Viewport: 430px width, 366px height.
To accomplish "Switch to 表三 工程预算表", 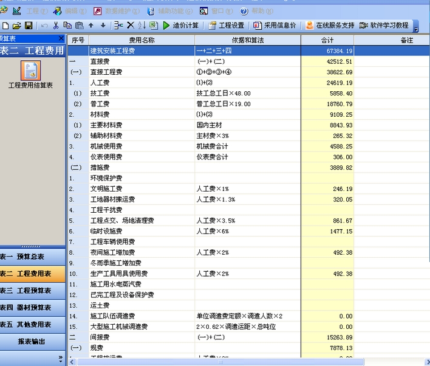I will tap(32, 291).
